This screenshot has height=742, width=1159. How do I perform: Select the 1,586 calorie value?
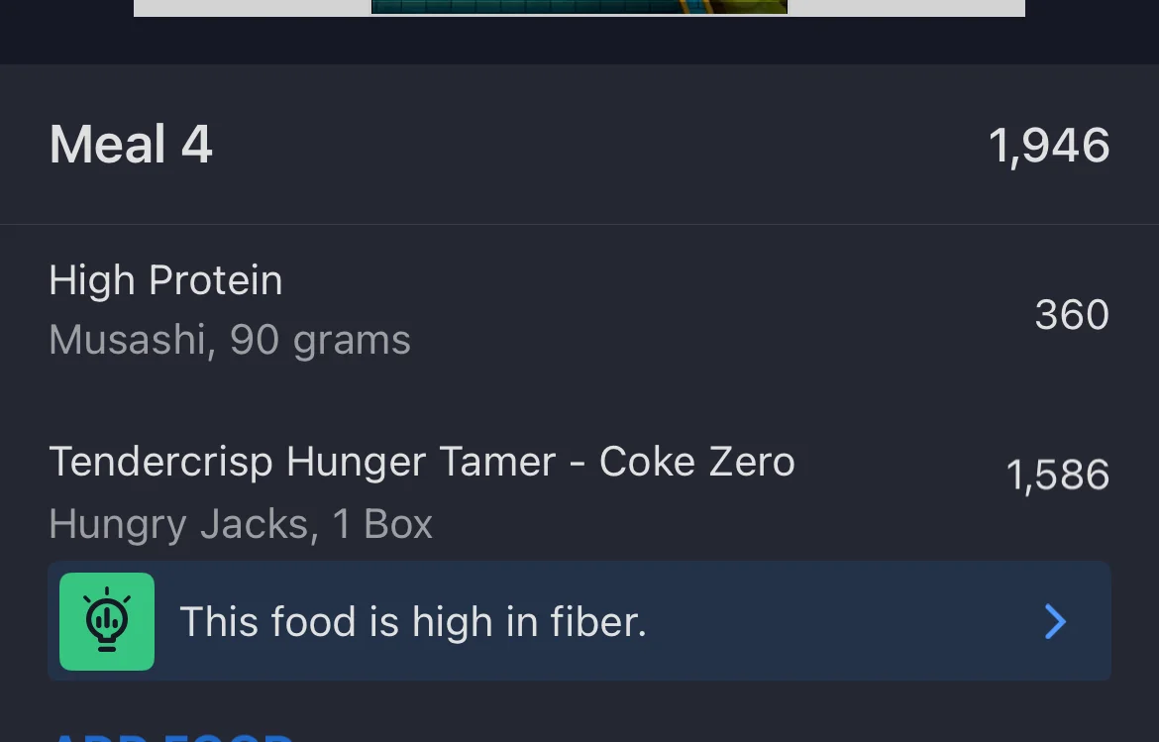coord(1057,476)
